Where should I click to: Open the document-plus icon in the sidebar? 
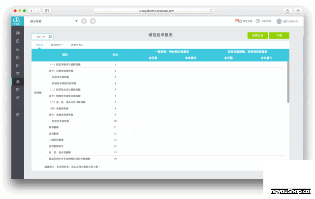click(x=18, y=41)
